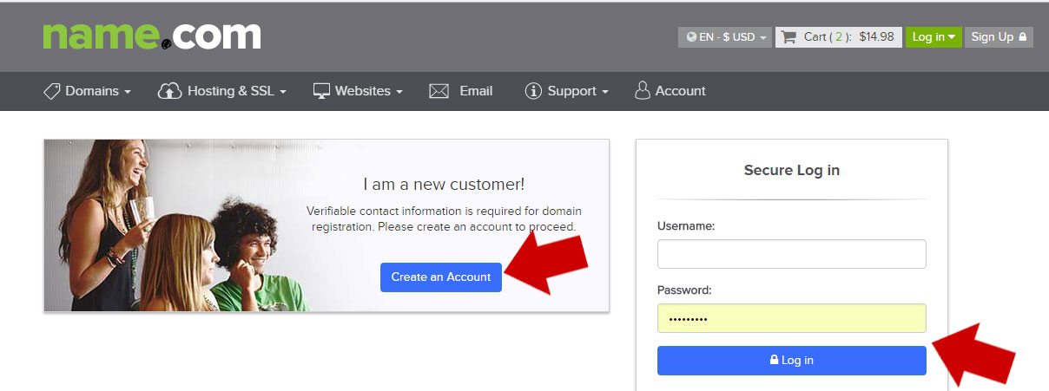This screenshot has height=391, width=1049.
Task: Click the name.com logo
Action: coord(152,36)
